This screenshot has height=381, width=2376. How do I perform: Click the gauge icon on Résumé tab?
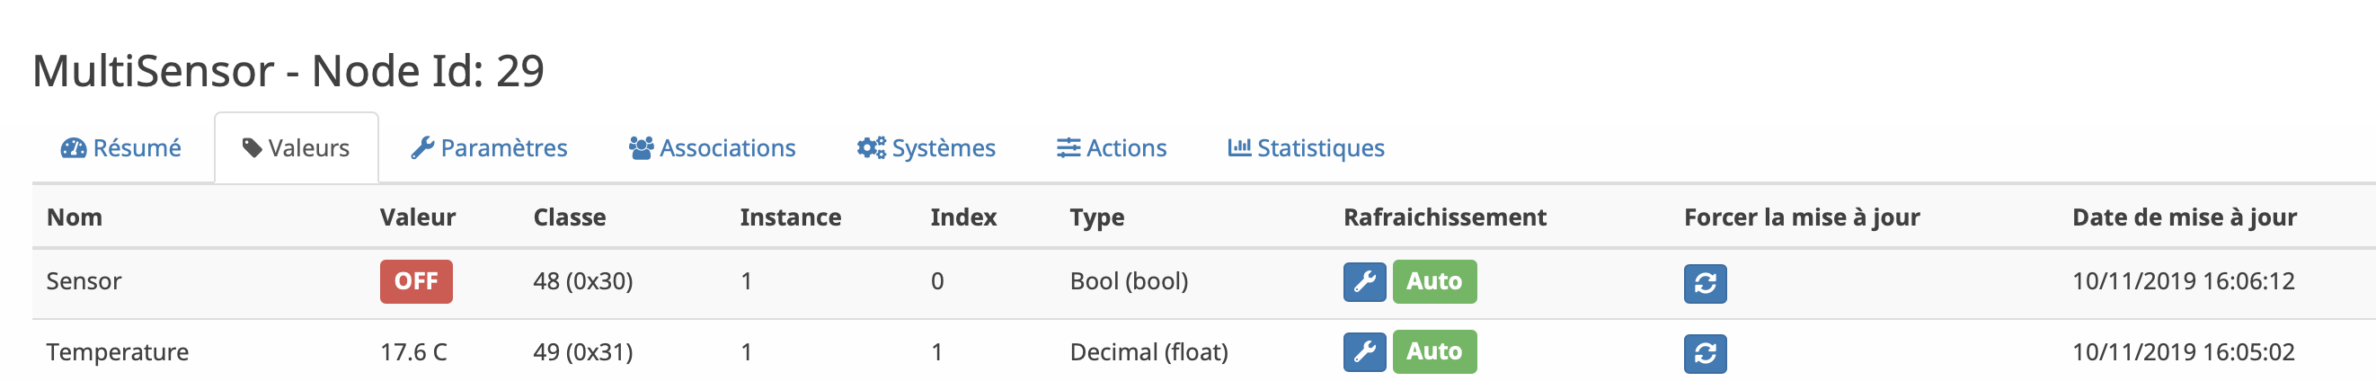pos(74,148)
